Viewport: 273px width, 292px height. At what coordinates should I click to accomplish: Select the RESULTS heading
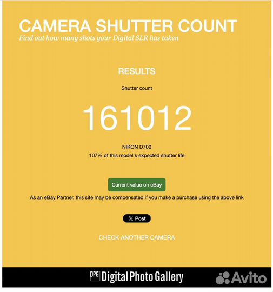pyautogui.click(x=137, y=71)
